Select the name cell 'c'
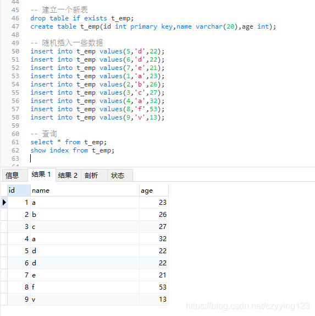 [x=85, y=226]
